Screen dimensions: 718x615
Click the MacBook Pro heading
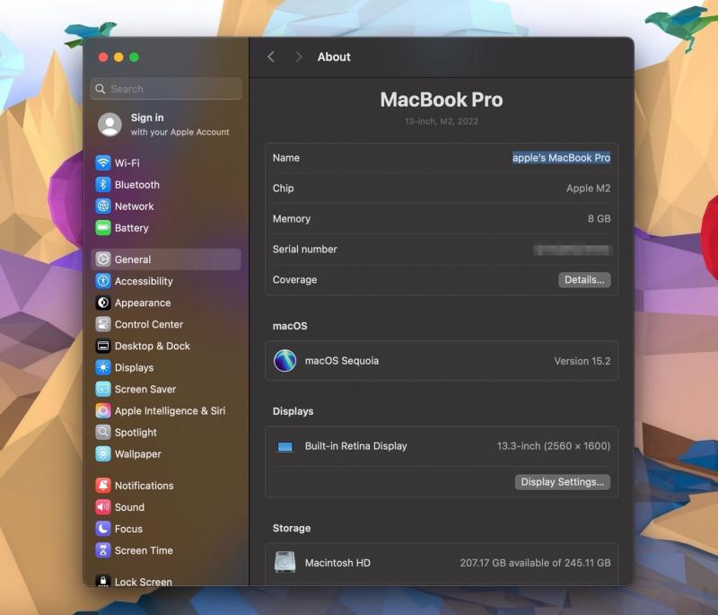[442, 100]
